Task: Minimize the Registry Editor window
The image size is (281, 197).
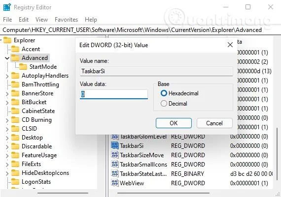Action: click(226, 7)
